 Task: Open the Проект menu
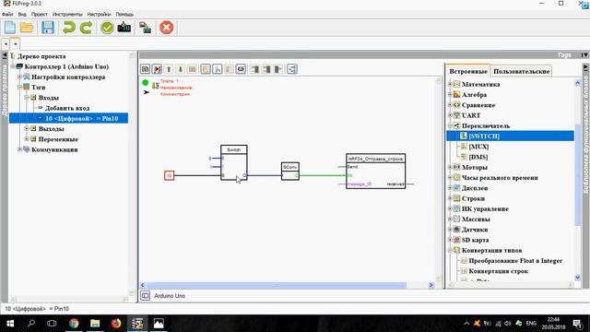click(x=39, y=15)
